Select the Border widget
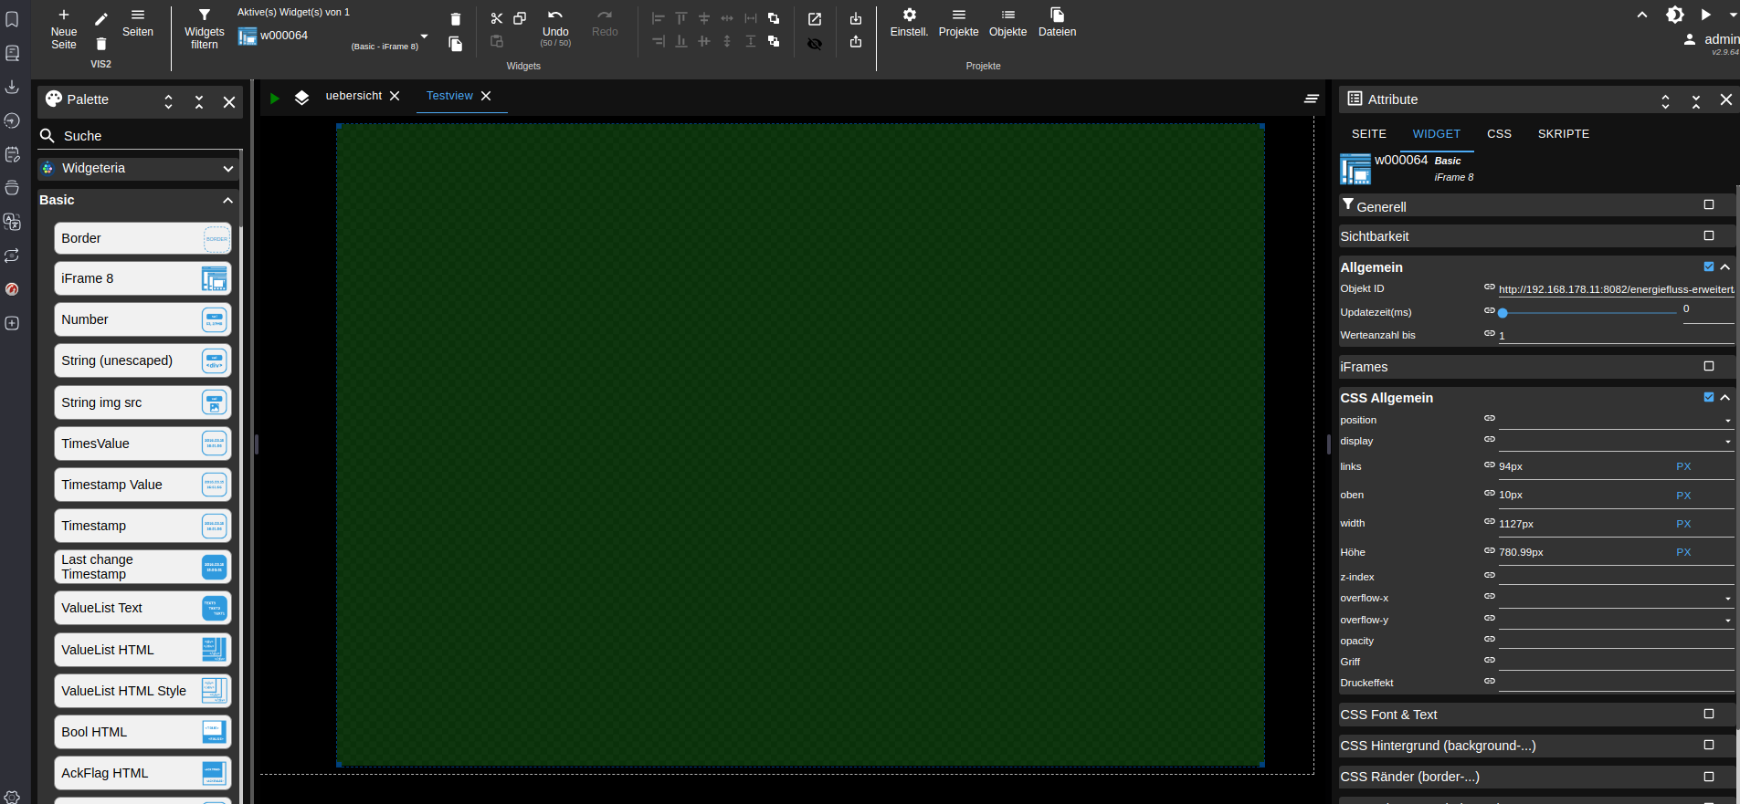 tap(142, 238)
